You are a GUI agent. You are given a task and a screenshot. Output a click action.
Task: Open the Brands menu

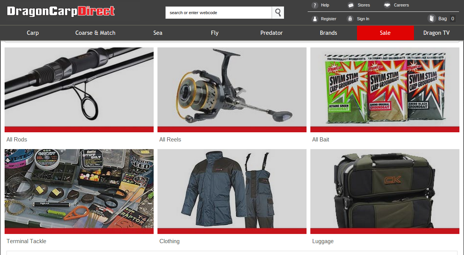pos(328,33)
